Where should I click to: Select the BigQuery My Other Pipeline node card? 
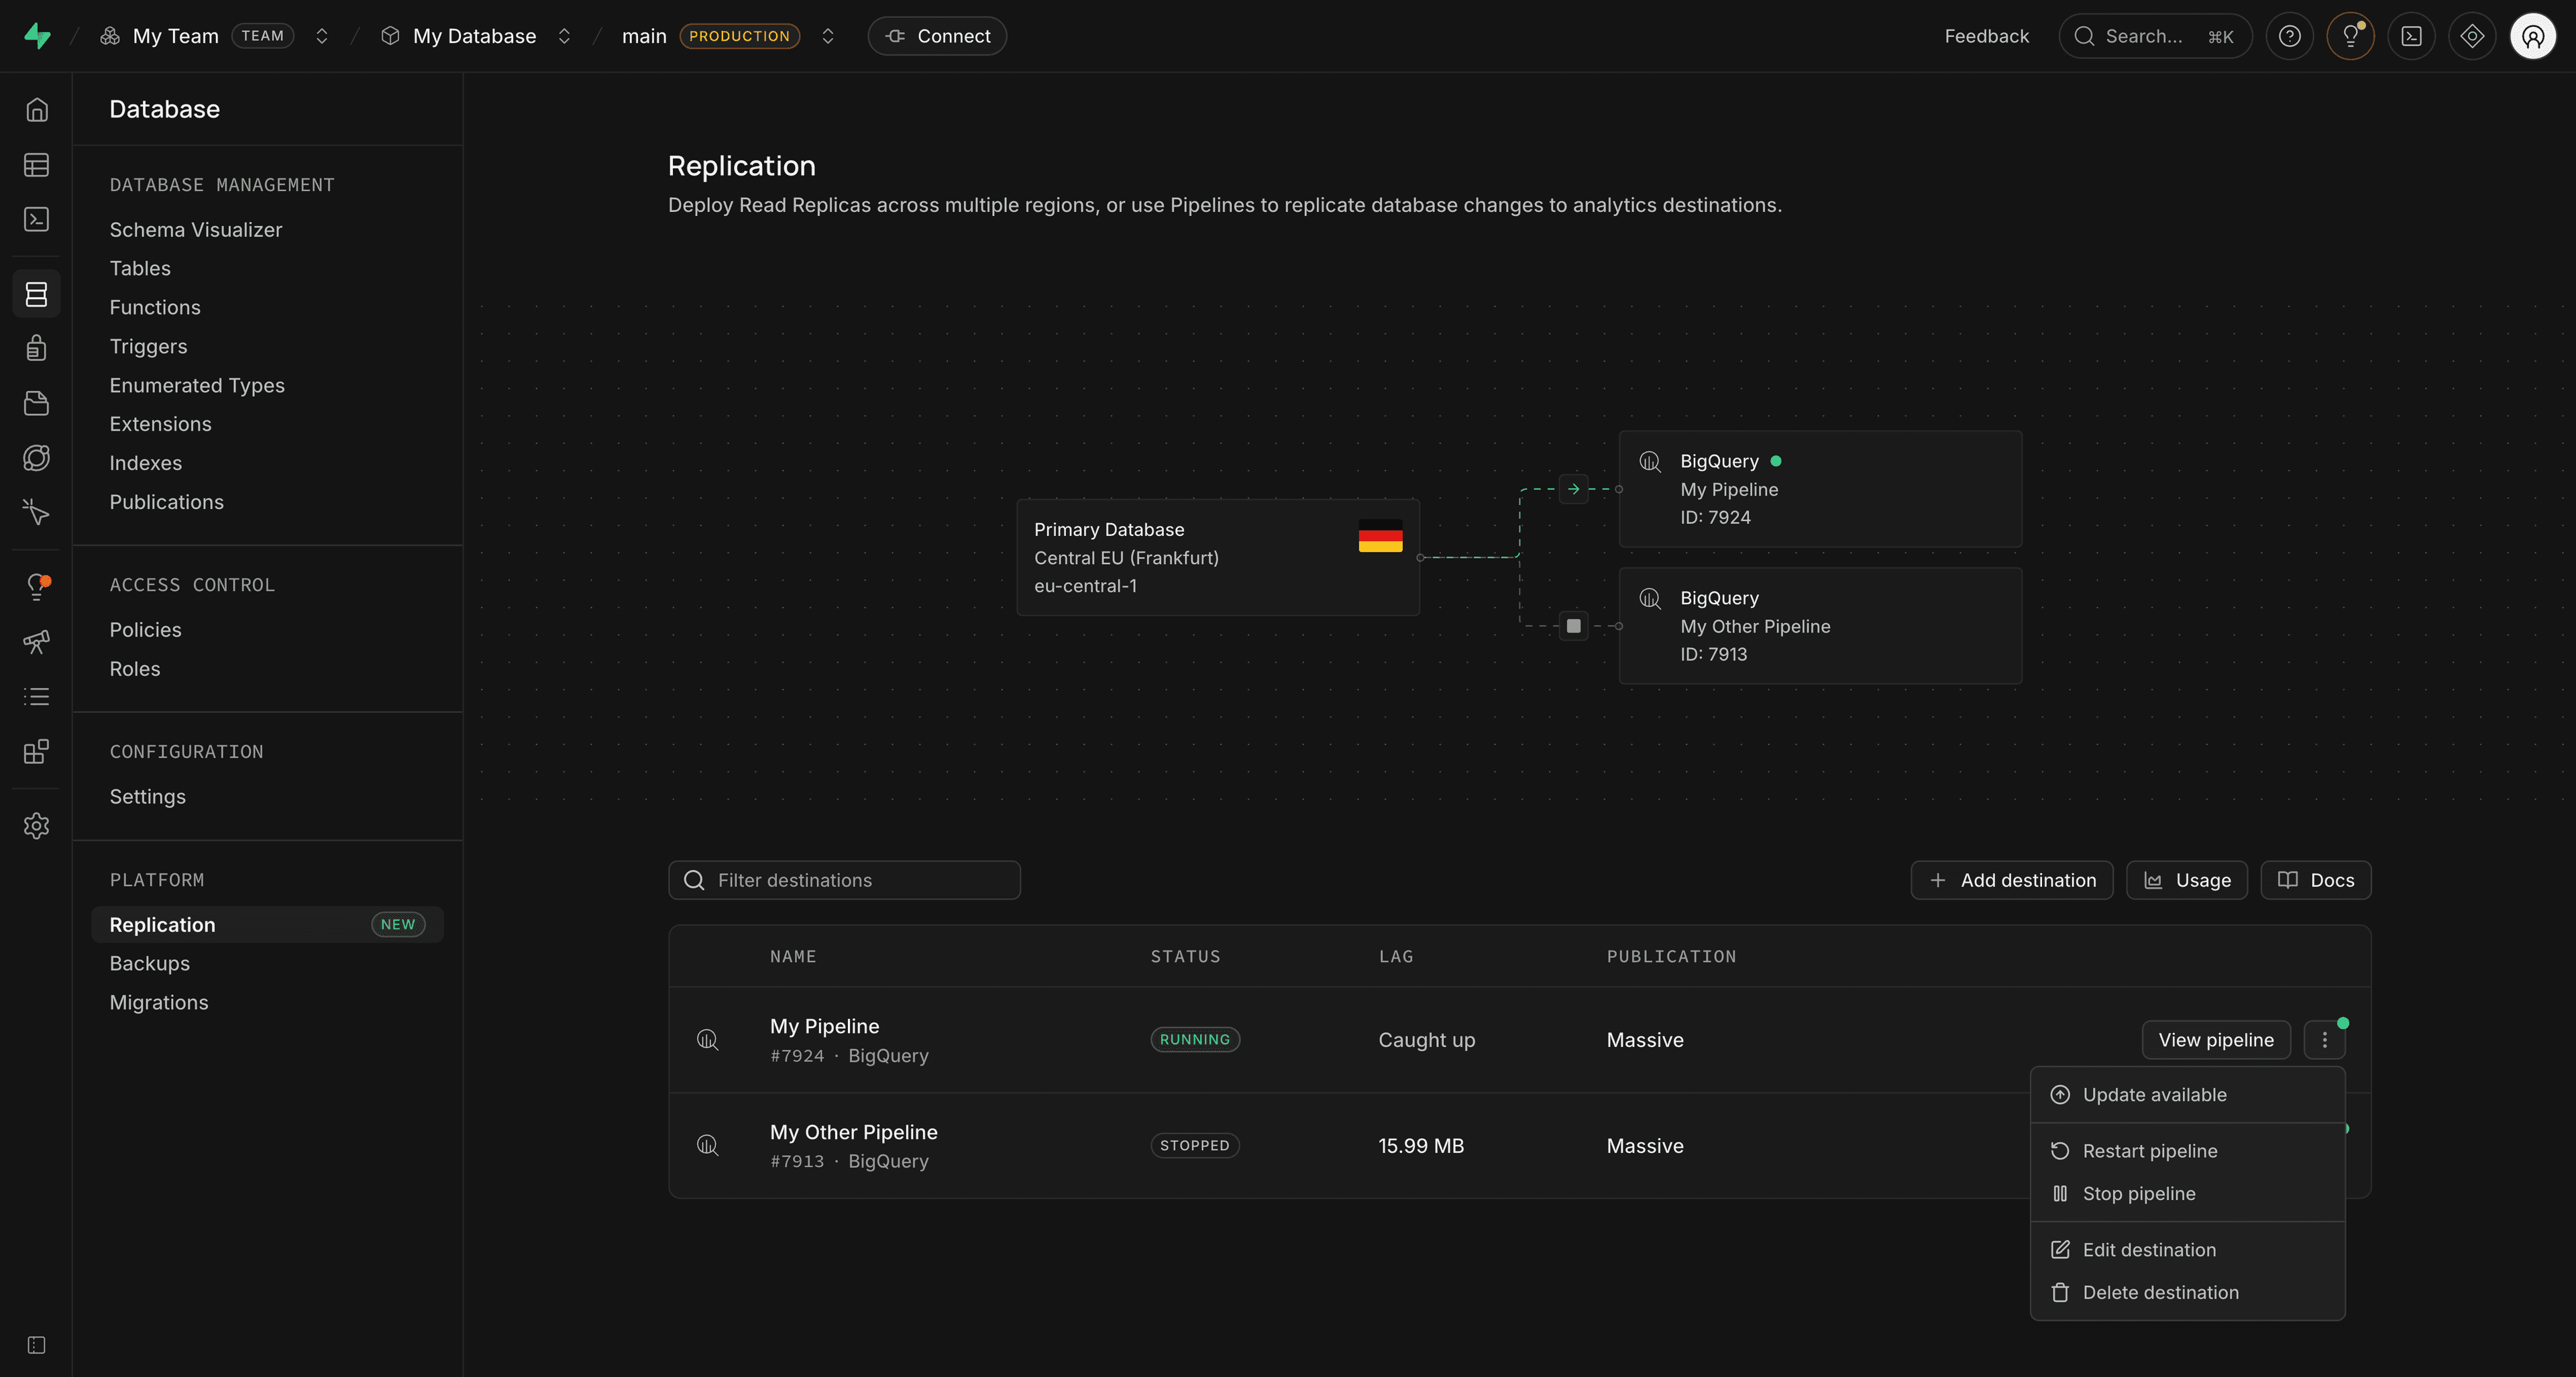(x=1820, y=626)
